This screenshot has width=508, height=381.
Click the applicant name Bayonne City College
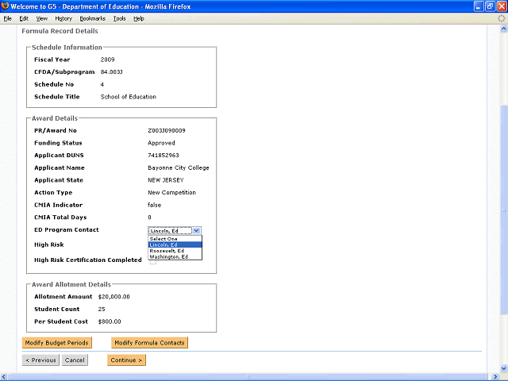(x=179, y=167)
